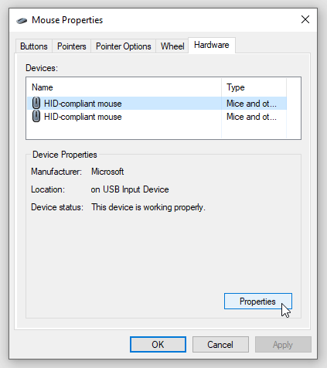The height and width of the screenshot is (368, 327).
Task: Open the device Properties button
Action: [258, 302]
